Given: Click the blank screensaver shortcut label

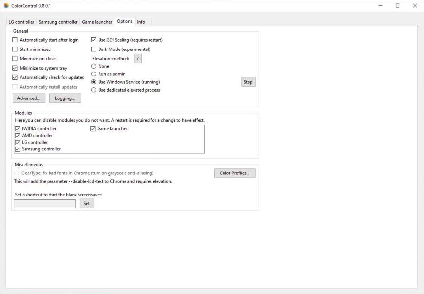Looking at the screenshot, I should point(58,195).
